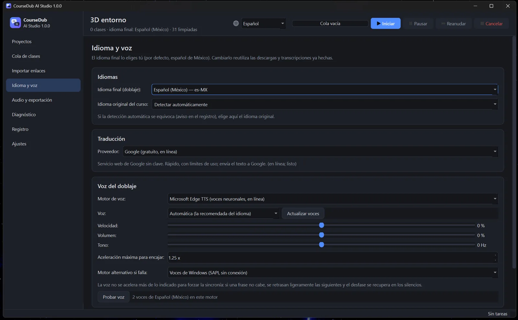
Task: Click the 3D entorno project title
Action: (x=108, y=20)
